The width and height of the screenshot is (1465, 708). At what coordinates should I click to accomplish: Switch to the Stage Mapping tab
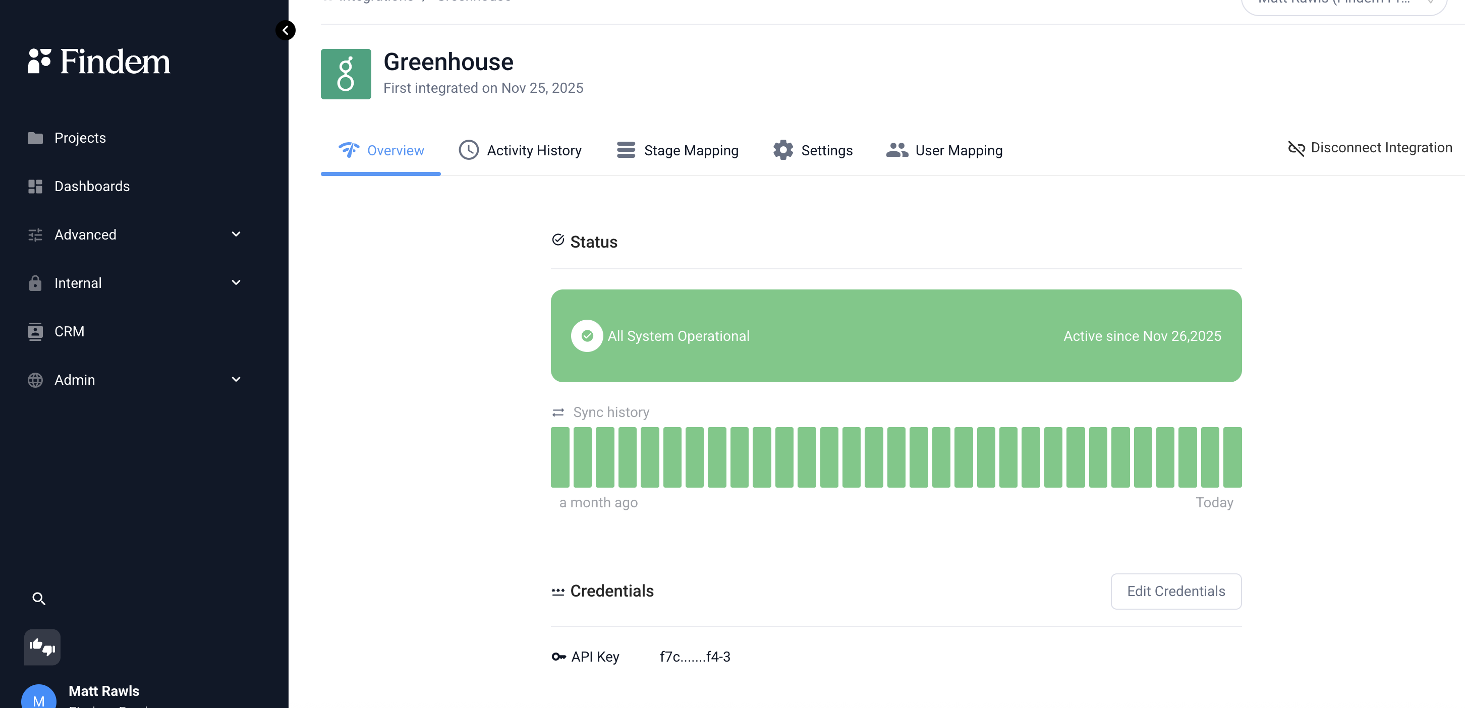point(678,150)
